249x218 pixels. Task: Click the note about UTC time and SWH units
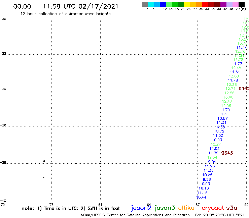pyautogui.click(x=71, y=208)
